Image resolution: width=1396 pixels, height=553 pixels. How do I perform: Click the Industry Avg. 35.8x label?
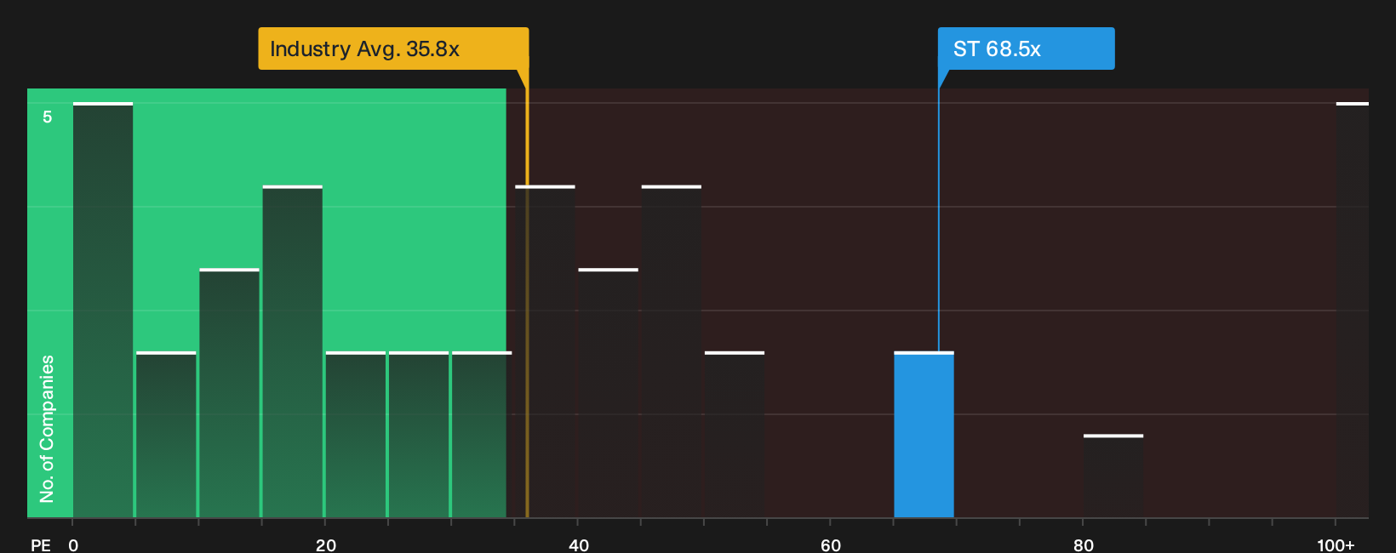[393, 48]
